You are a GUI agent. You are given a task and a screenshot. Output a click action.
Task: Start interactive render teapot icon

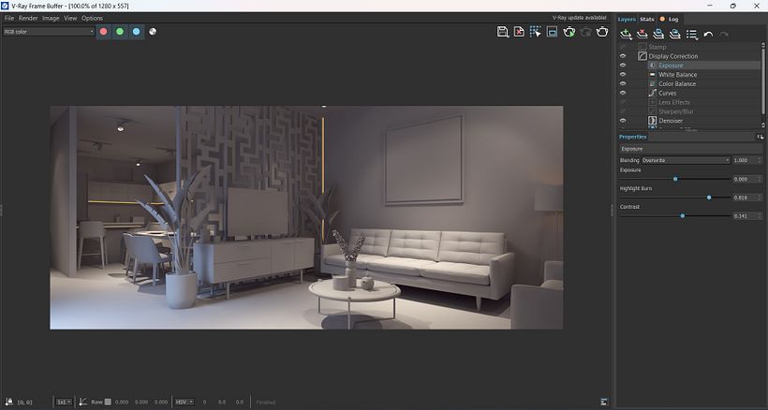569,32
